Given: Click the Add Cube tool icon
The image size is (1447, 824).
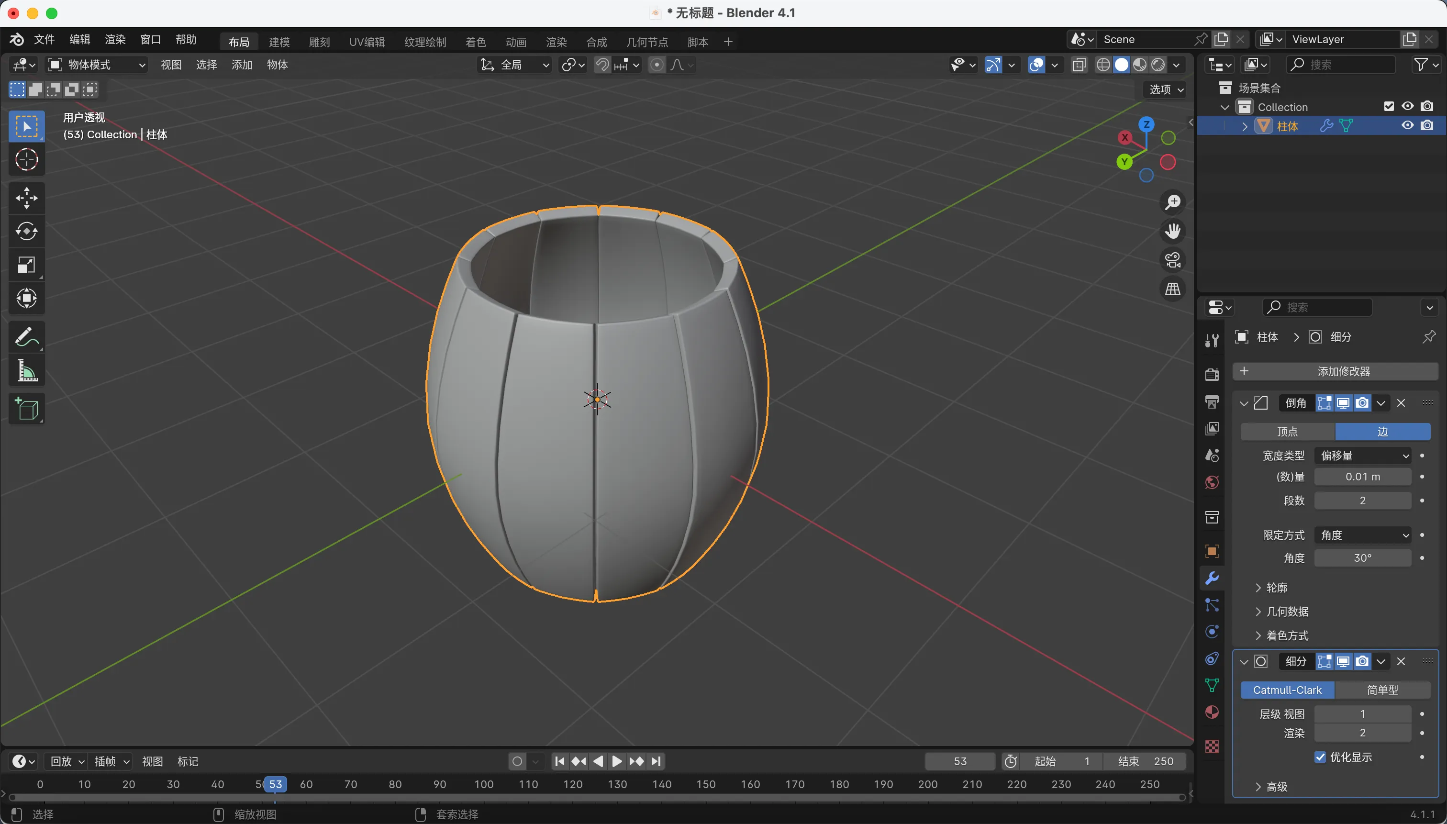Looking at the screenshot, I should point(27,409).
